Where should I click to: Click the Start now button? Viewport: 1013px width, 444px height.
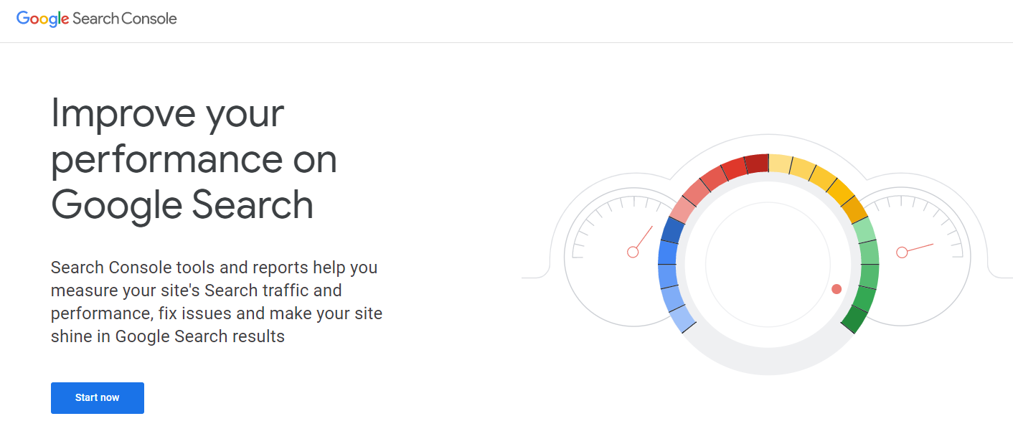pos(98,398)
